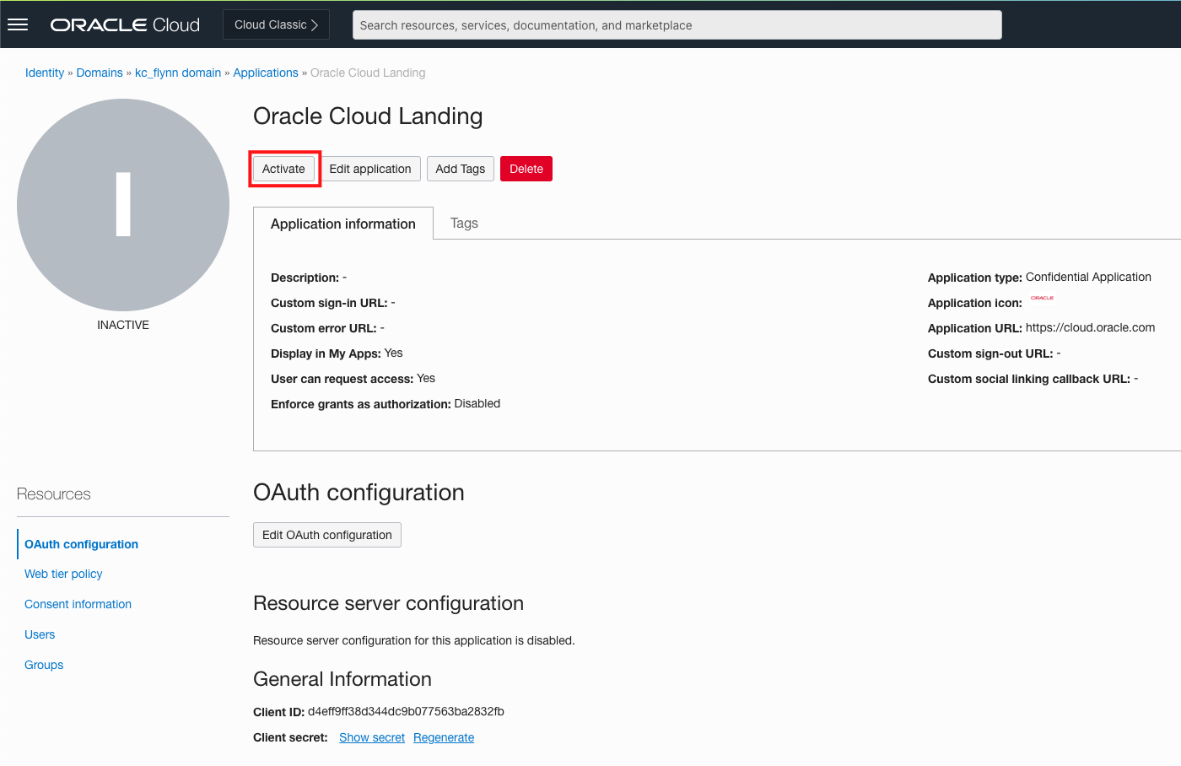Click the search resources input field
The height and width of the screenshot is (766, 1181).
coord(677,25)
